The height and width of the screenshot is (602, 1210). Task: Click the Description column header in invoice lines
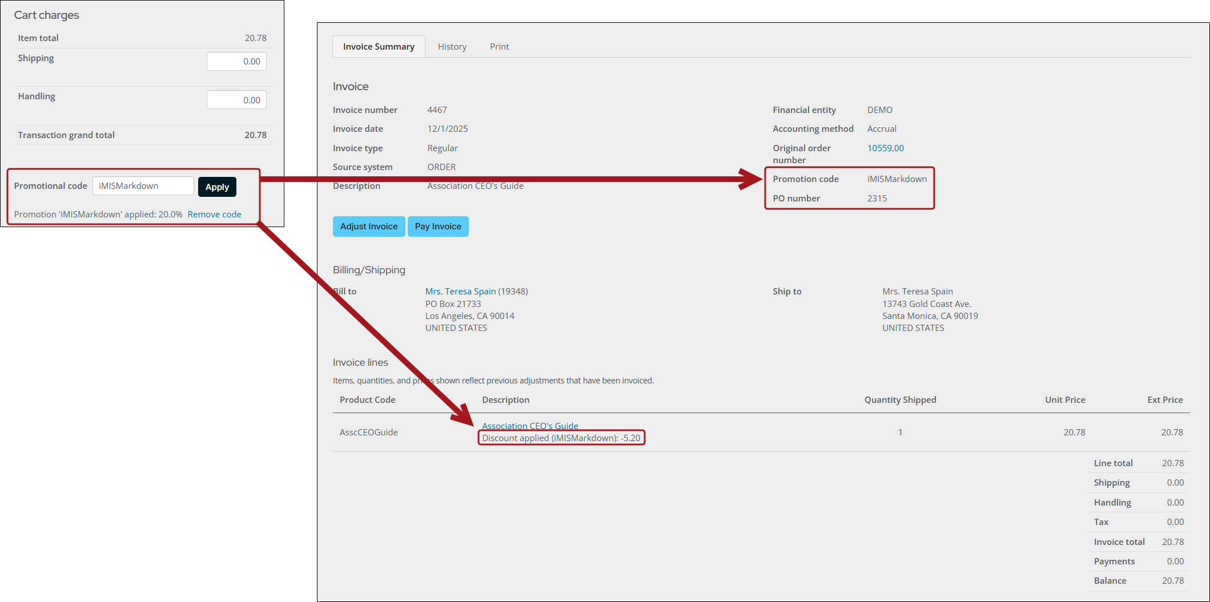point(505,400)
